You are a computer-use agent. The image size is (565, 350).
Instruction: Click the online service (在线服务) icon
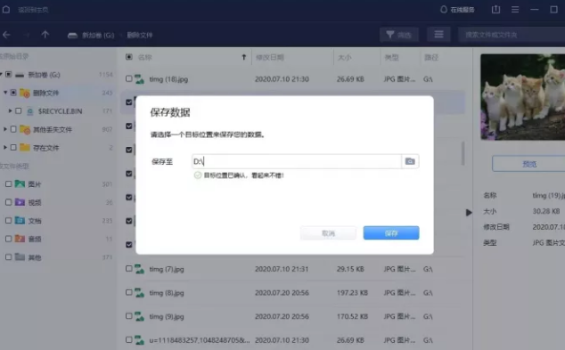click(x=444, y=10)
